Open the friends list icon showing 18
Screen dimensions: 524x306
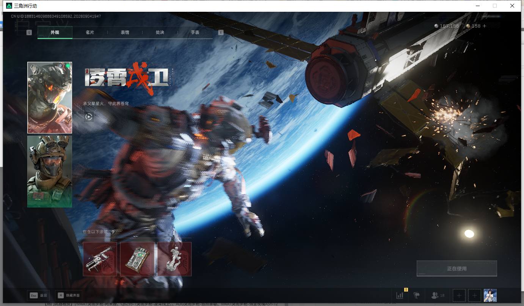click(438, 295)
